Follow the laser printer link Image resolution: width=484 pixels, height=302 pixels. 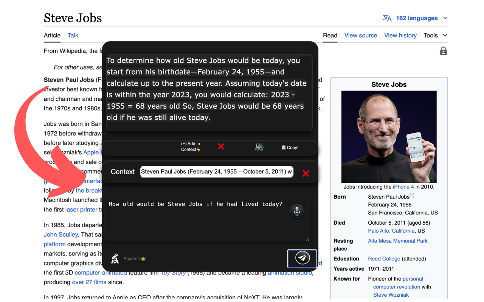[x=81, y=210]
